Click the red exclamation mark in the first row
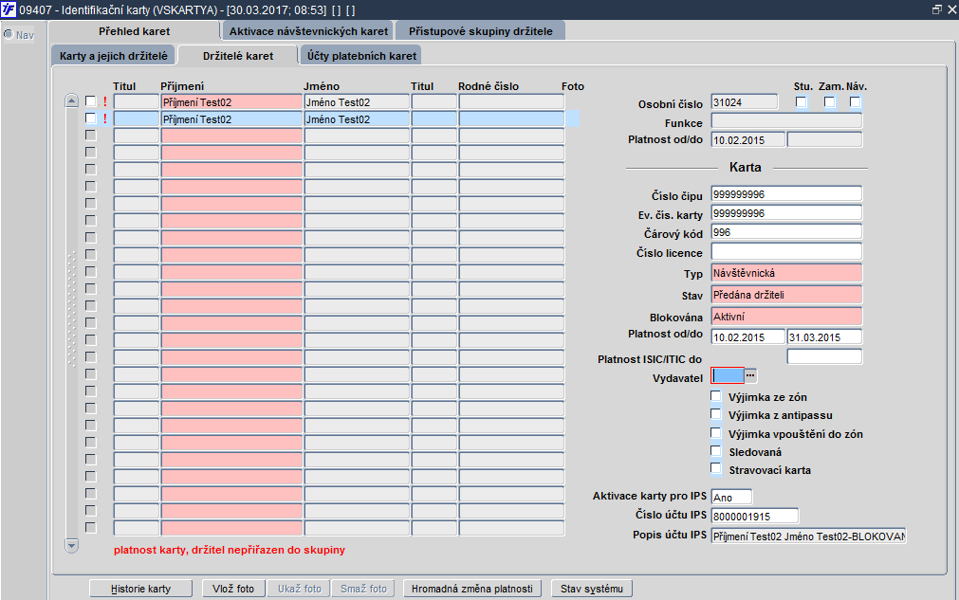The image size is (959, 600). 105,101
